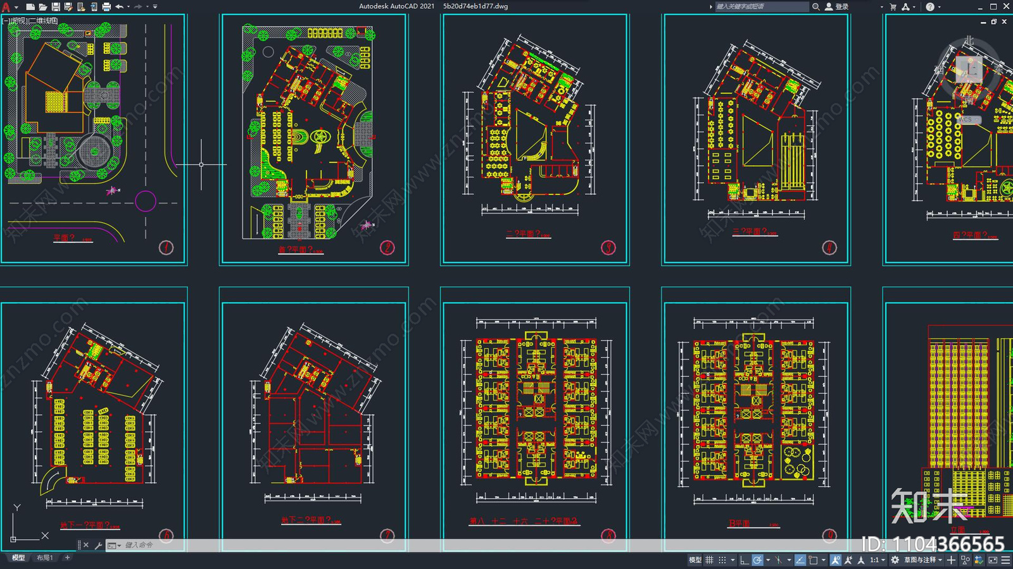The width and height of the screenshot is (1013, 569).
Task: Click the Open file folder icon
Action: pos(43,7)
